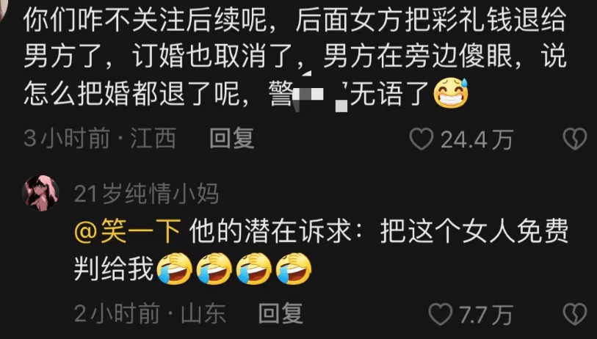Reply to the 2小时前 山东 comment
The image size is (597, 339).
[x=281, y=313]
